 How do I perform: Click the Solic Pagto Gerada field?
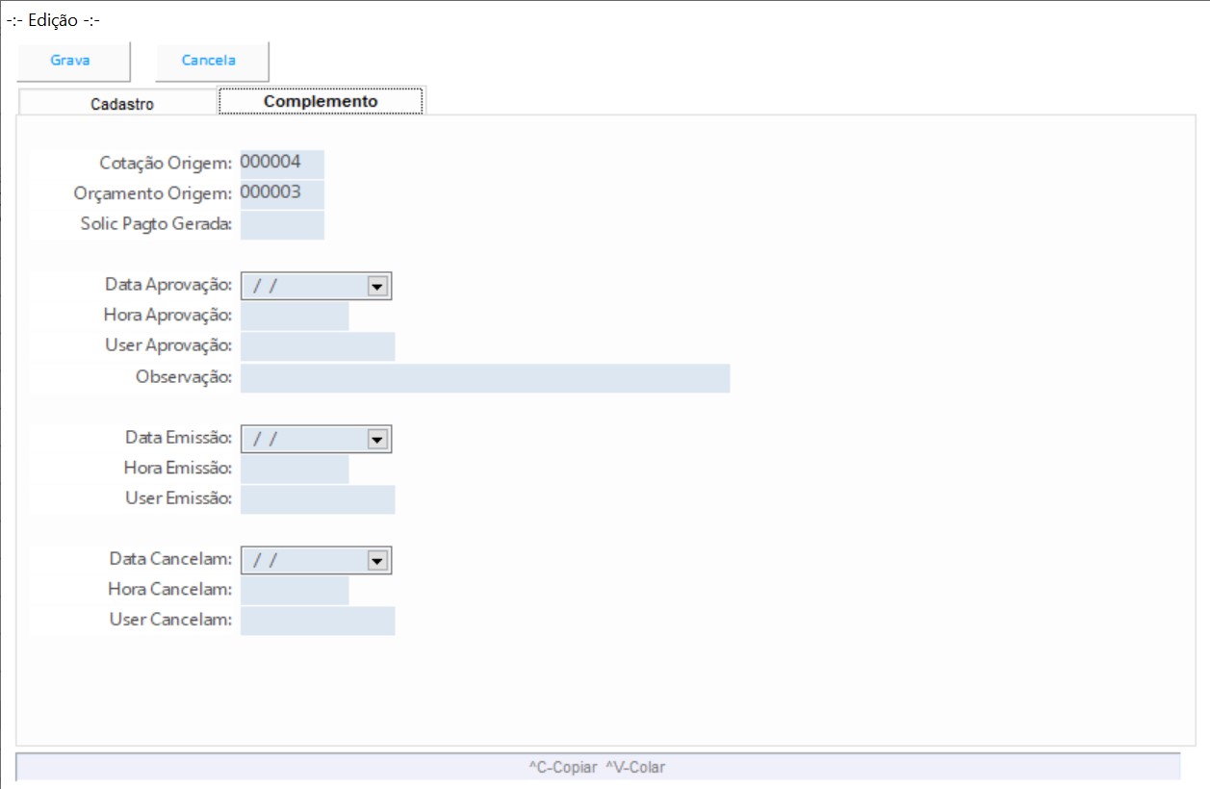click(282, 225)
